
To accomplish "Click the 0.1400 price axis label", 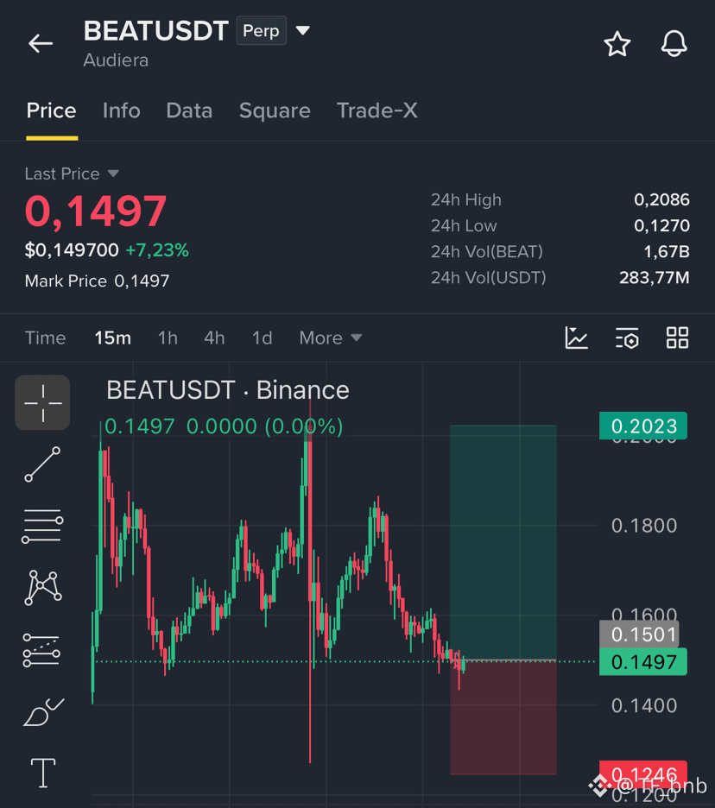I will point(644,705).
